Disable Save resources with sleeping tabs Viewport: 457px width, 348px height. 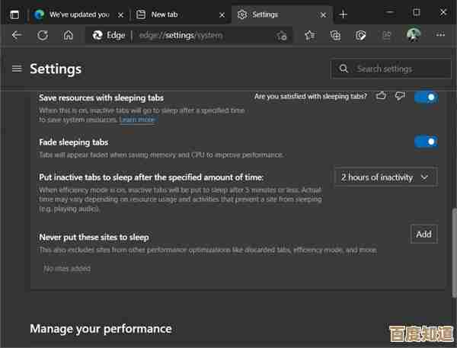click(426, 97)
